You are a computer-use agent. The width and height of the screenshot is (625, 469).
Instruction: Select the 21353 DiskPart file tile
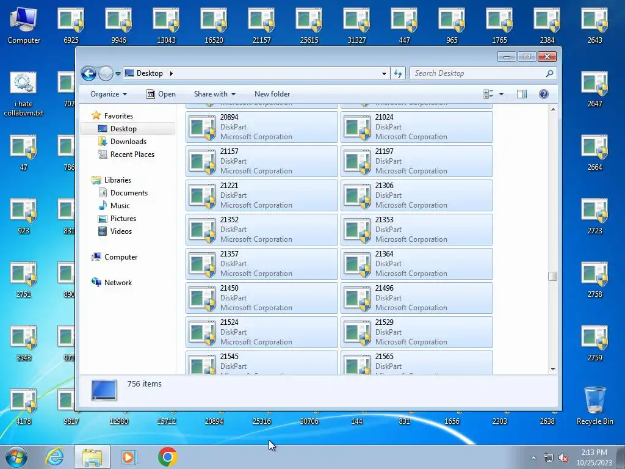click(416, 230)
